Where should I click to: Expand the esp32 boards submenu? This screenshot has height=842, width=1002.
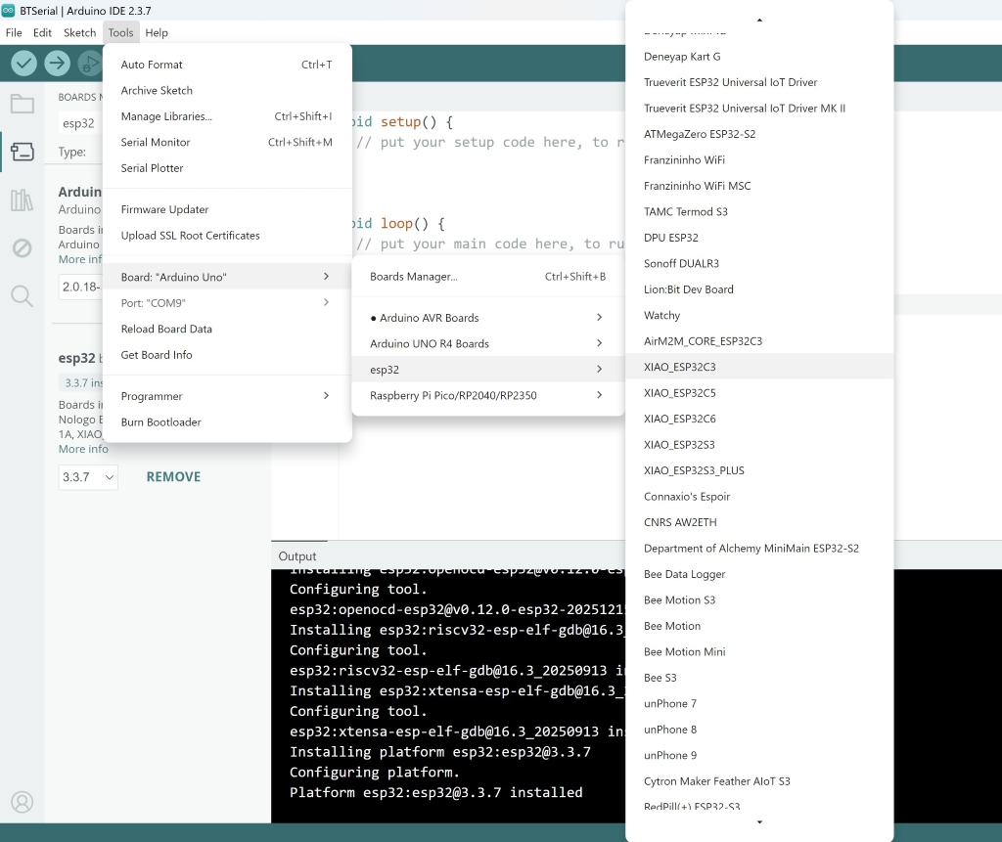488,370
